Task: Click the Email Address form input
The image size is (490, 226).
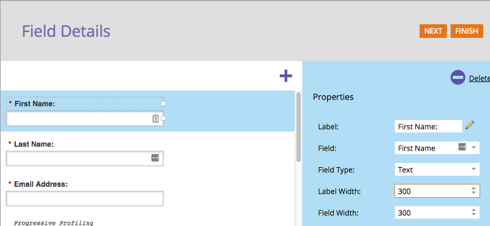Action: (x=85, y=198)
